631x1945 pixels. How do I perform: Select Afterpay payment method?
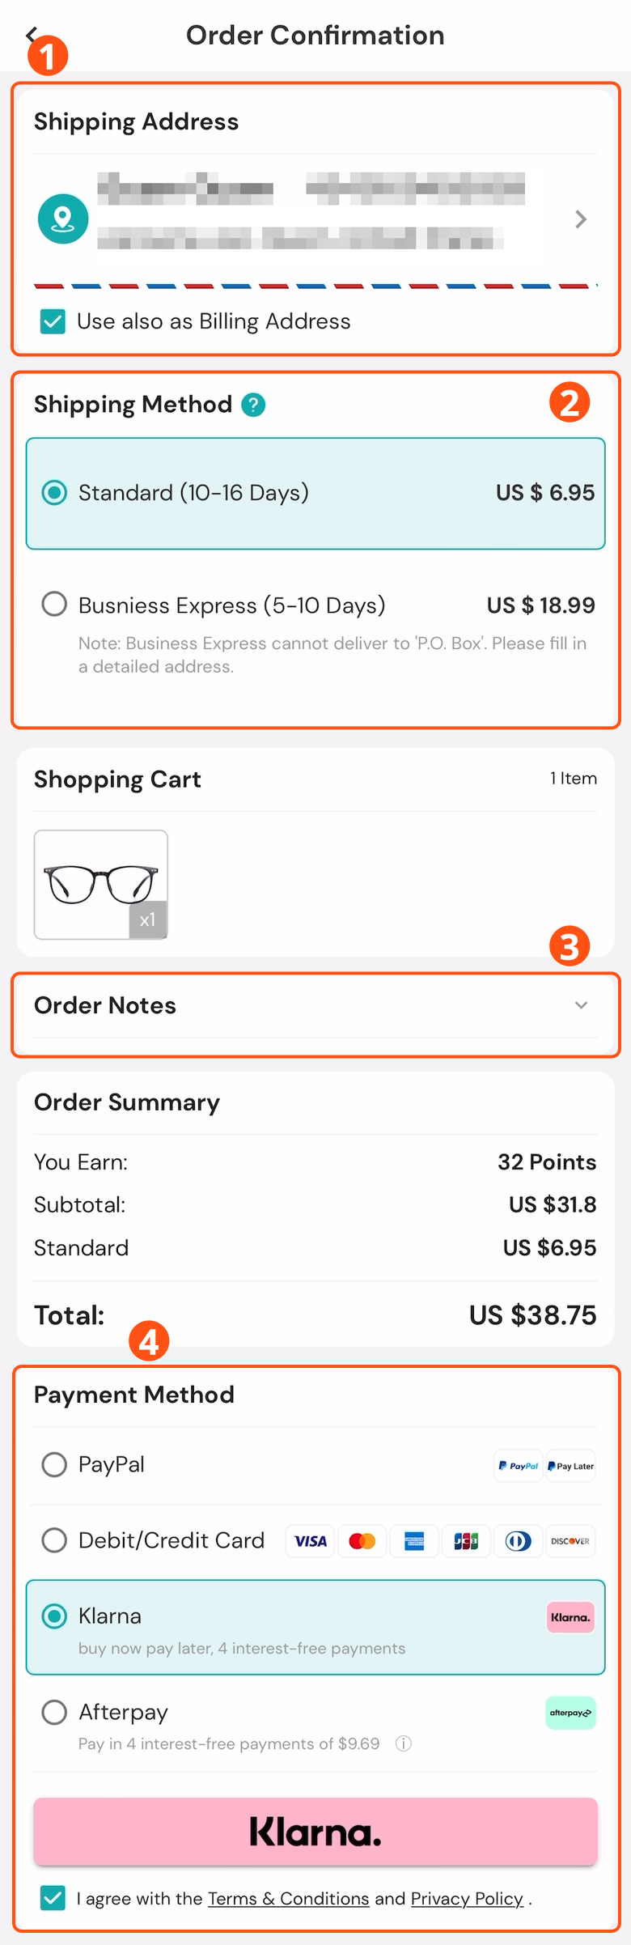point(54,1712)
